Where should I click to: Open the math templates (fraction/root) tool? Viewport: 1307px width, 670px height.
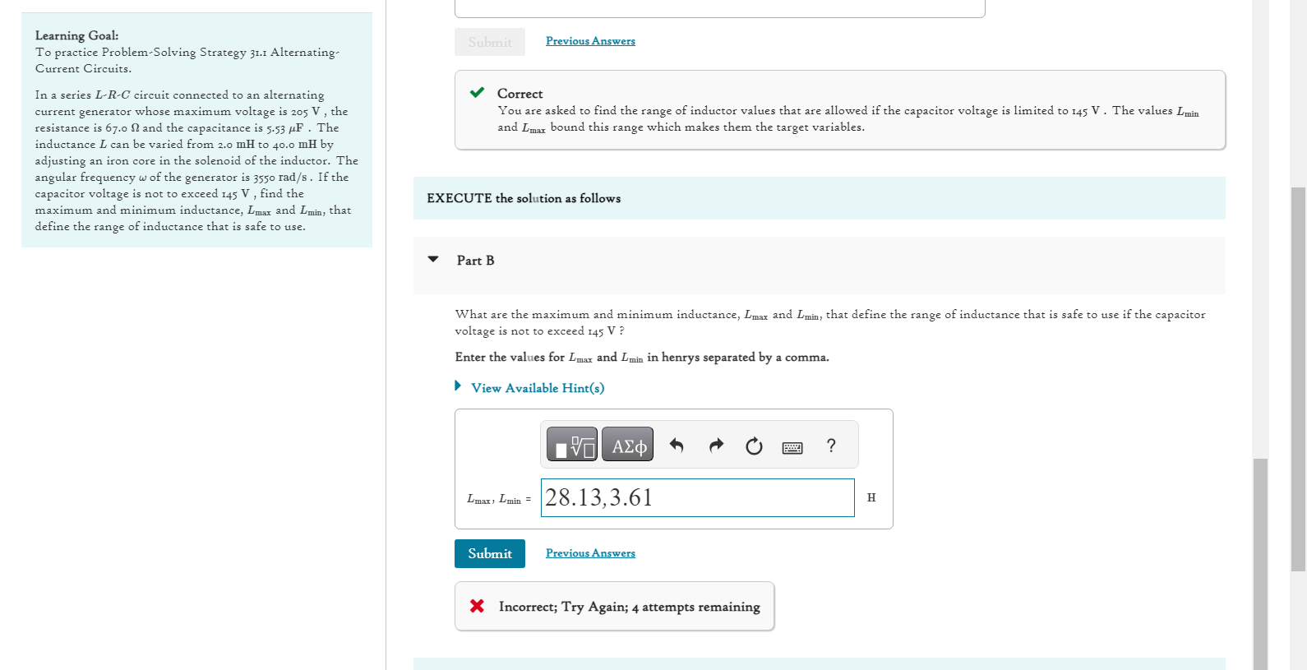click(x=572, y=445)
